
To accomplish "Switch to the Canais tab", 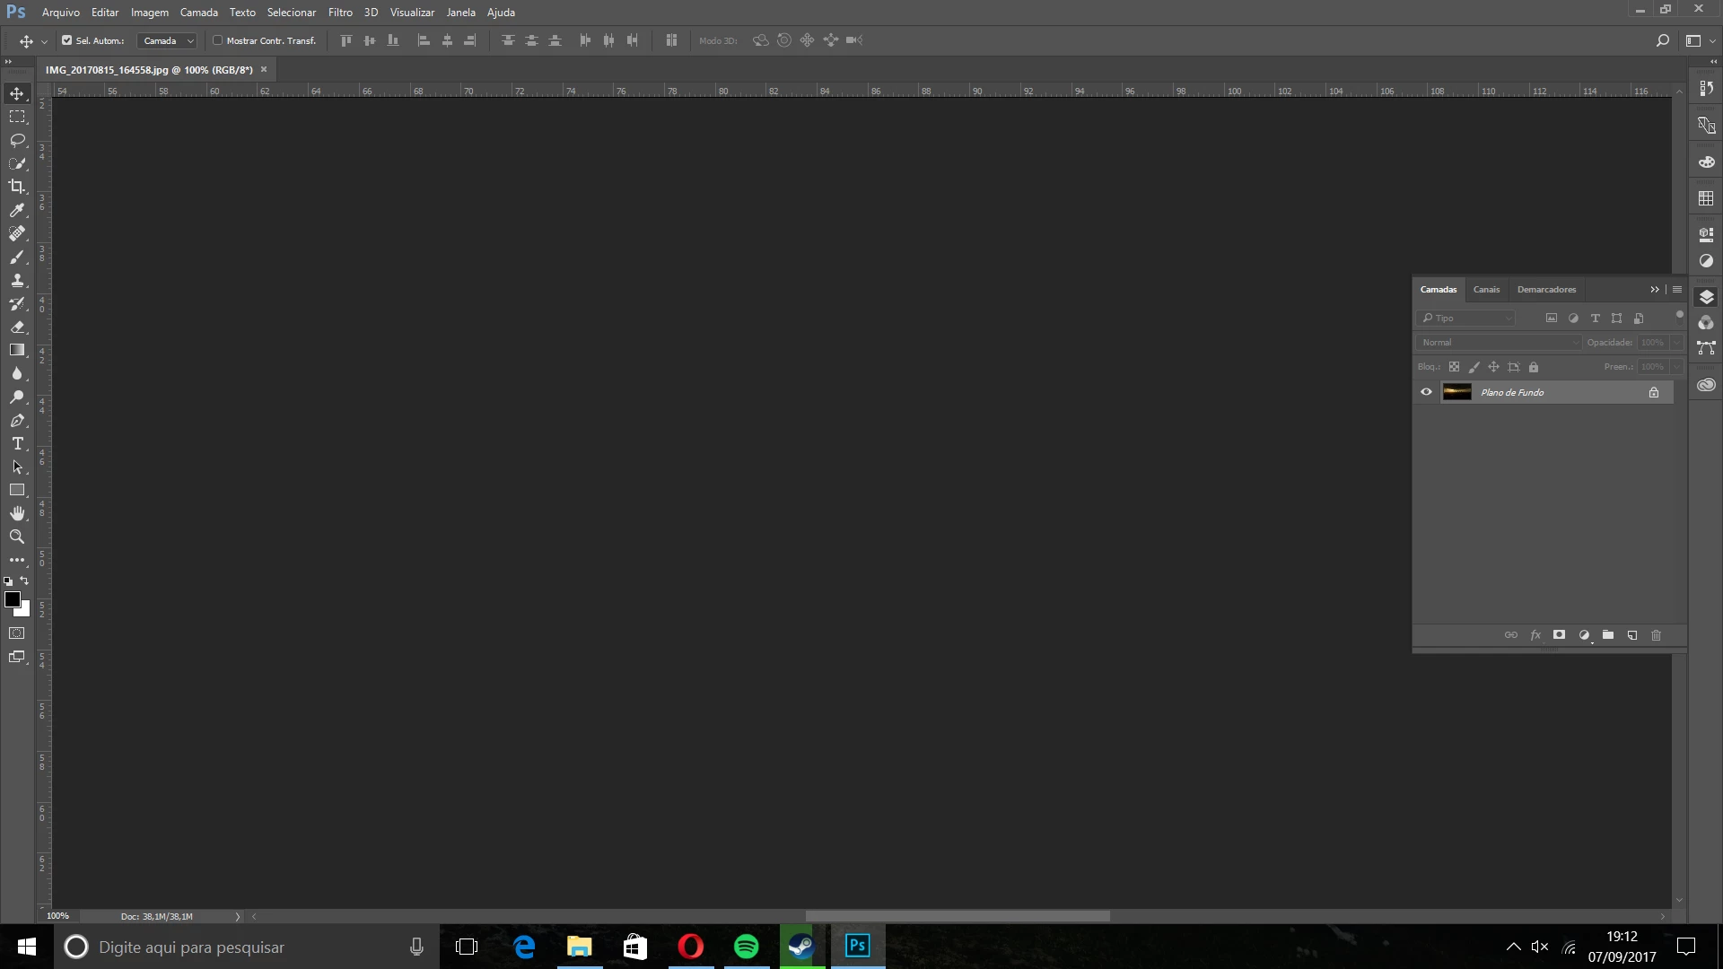I will tap(1486, 290).
